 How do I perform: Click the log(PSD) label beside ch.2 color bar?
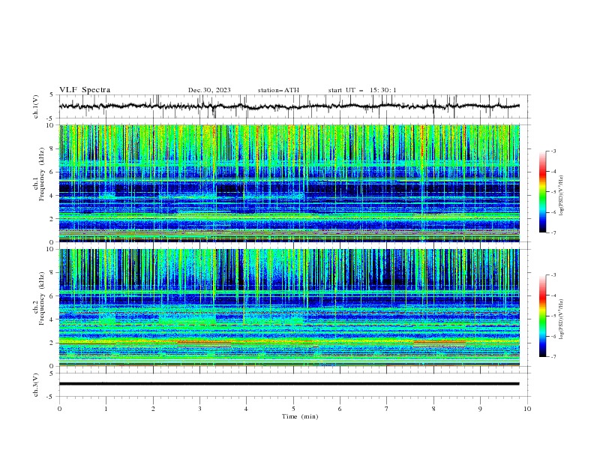click(562, 319)
